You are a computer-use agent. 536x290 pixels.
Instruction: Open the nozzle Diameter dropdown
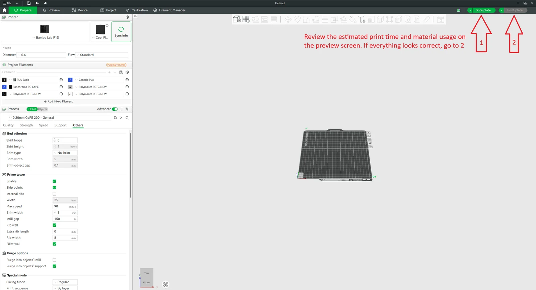click(x=41, y=55)
